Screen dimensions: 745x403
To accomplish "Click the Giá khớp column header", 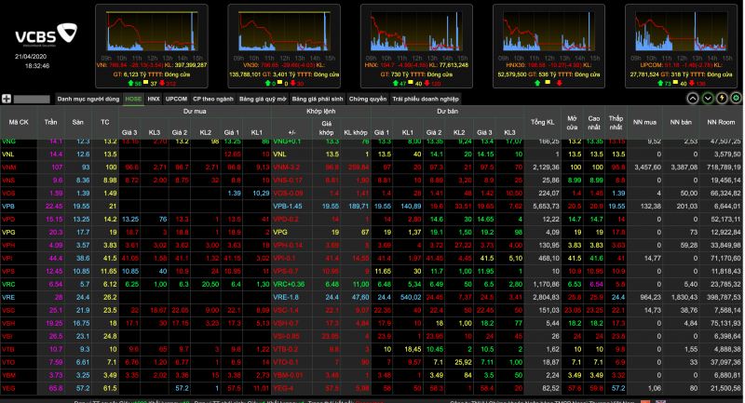I will point(327,128).
